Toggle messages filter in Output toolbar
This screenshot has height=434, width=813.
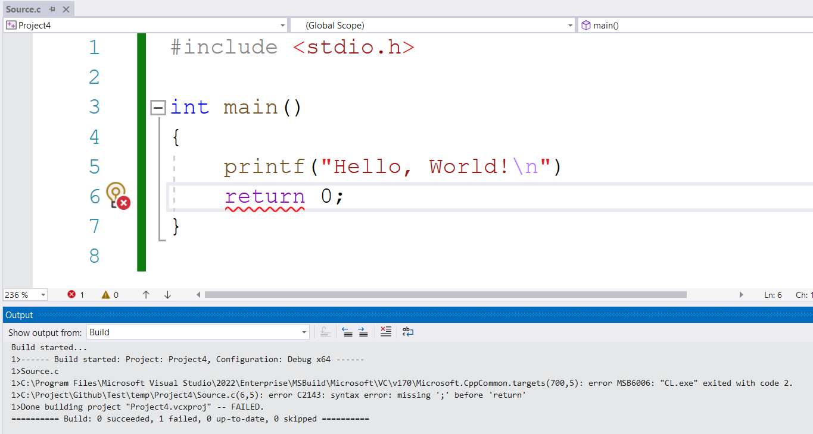pos(325,332)
